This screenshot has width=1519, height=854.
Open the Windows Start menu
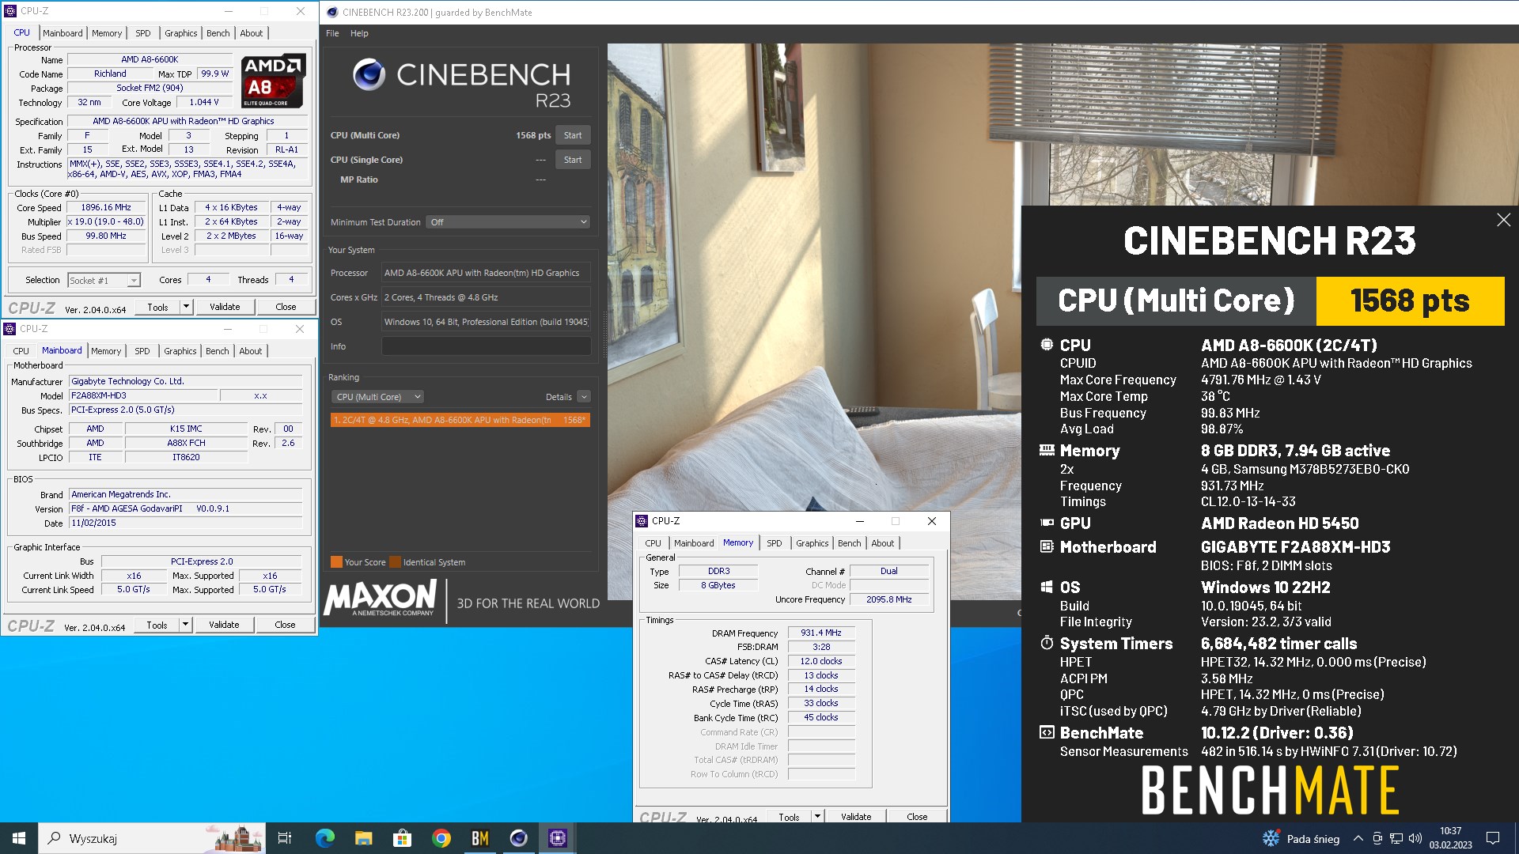pos(19,838)
